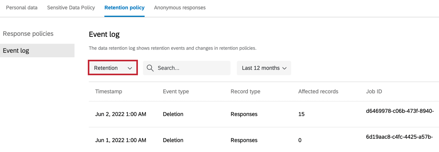
Task: Open Response policies in the sidebar
Action: click(x=28, y=34)
